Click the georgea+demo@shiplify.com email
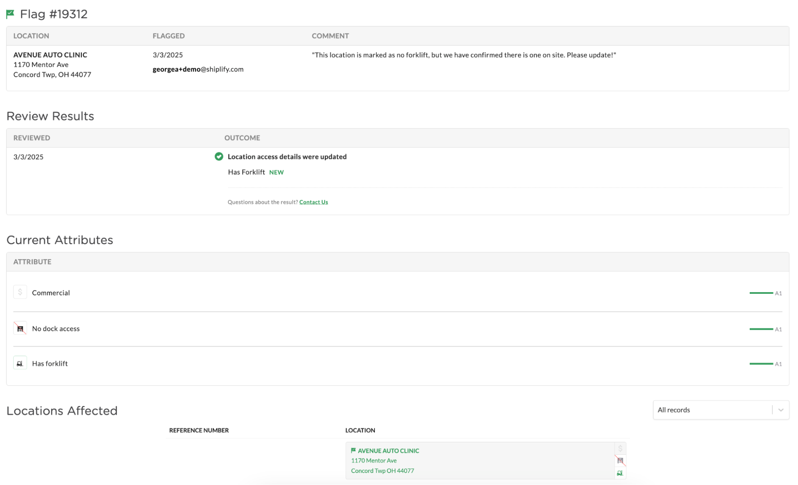Viewport: 798px width, 485px height. 198,69
